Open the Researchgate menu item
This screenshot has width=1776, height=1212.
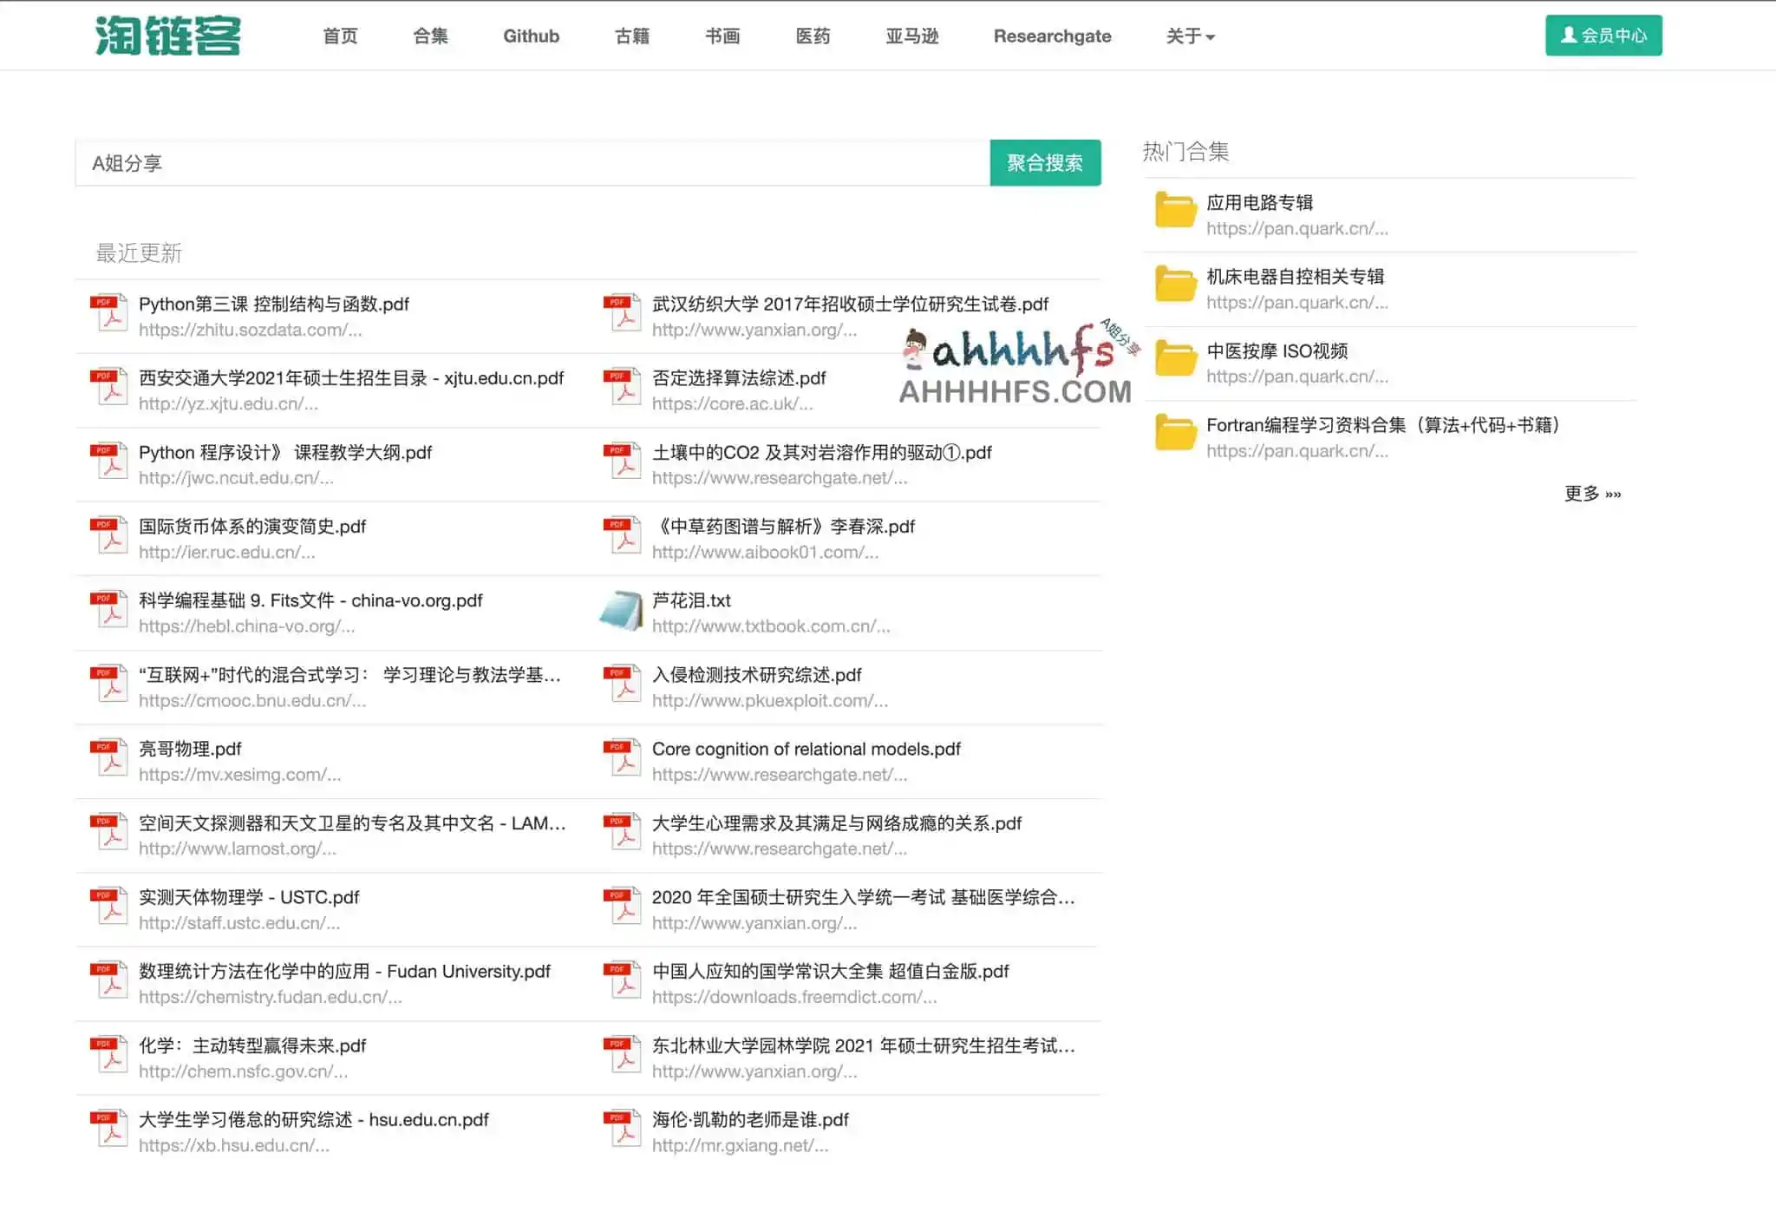[x=1052, y=36]
